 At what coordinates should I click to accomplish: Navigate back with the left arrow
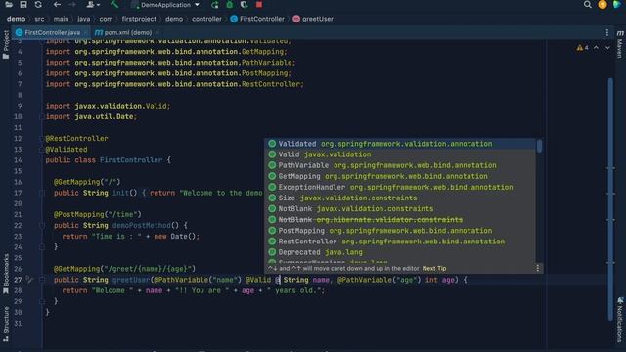[57, 5]
